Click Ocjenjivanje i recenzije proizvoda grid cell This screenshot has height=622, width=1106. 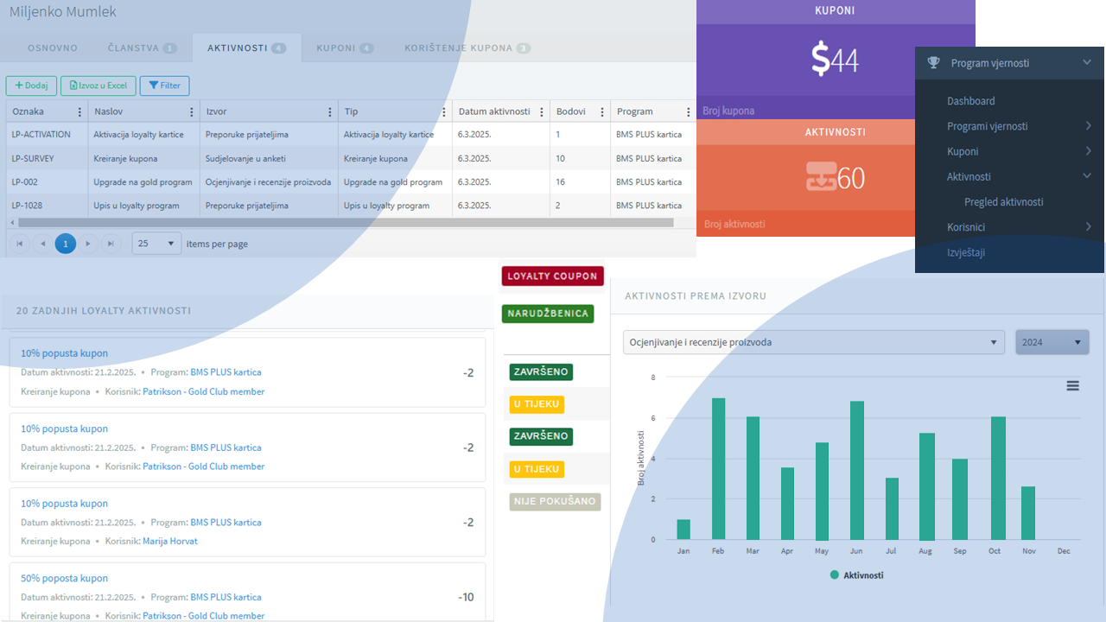pos(269,182)
